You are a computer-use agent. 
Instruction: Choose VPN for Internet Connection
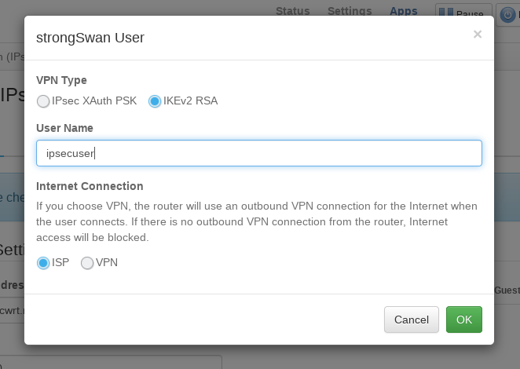pos(87,262)
